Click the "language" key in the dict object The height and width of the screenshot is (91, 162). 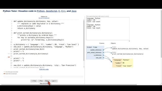point(117,60)
